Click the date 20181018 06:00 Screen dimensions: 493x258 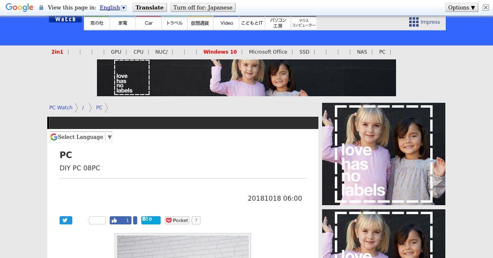(275, 198)
